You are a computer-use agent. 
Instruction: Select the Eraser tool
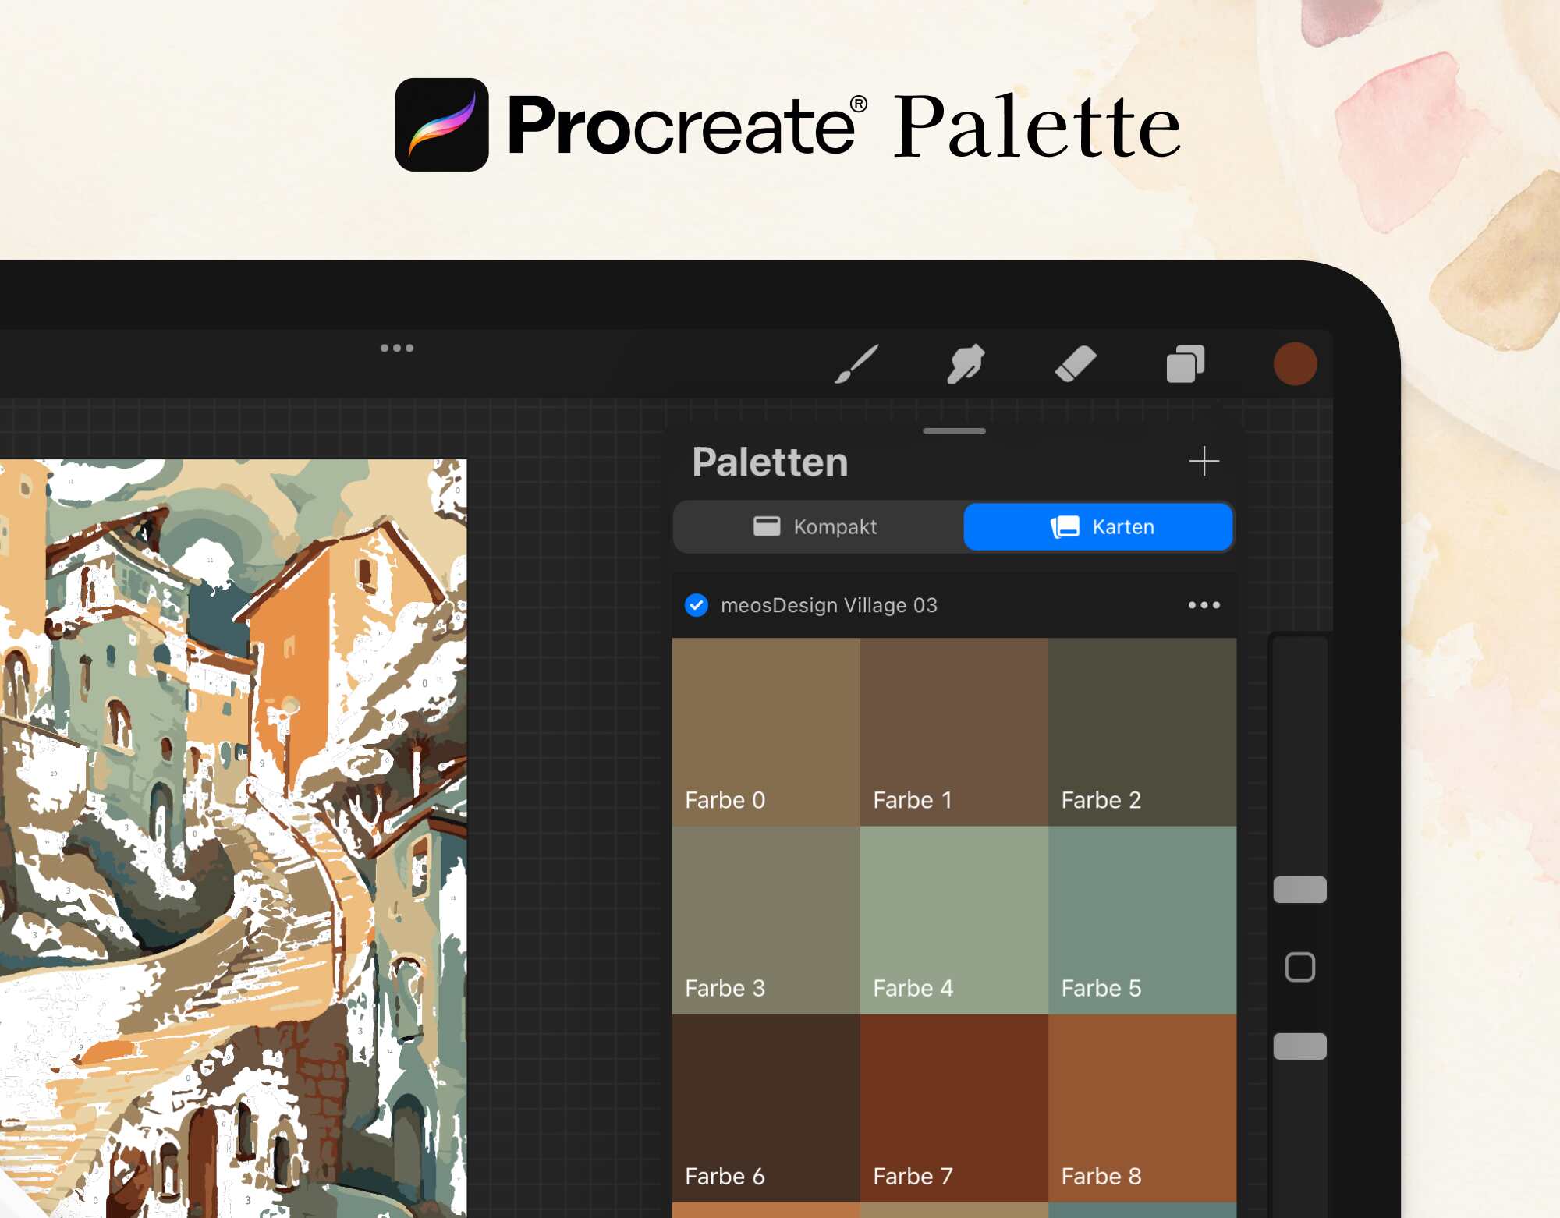click(x=1076, y=364)
